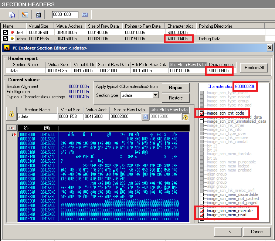Click the RAW column label in hex dump
Screen dimensions: 275x241
click(x=27, y=128)
